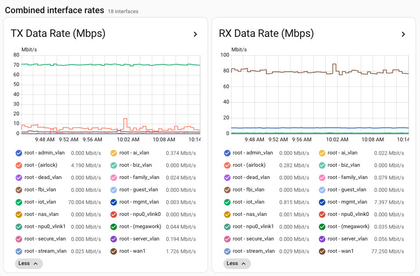Toggle fbi_vlan checkbox in RX legend
Image resolution: width=420 pixels, height=276 pixels.
227,190
